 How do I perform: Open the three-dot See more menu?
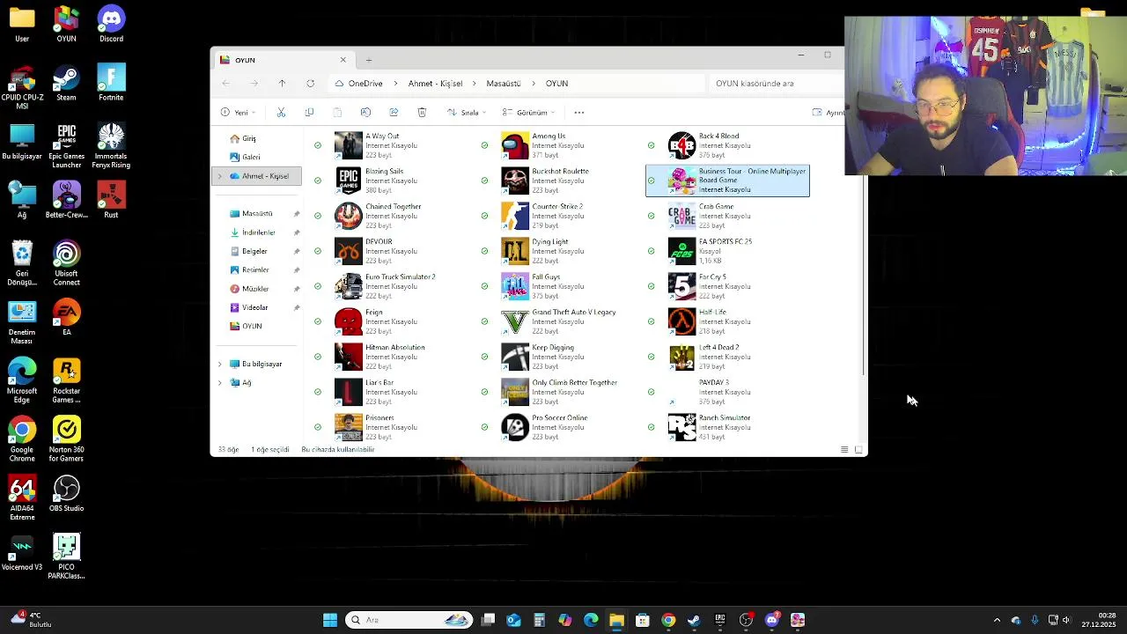(x=578, y=113)
